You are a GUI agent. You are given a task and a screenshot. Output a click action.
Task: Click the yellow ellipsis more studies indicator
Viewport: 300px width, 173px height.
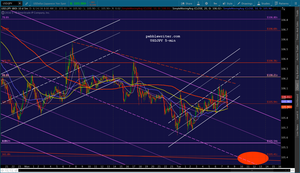coord(275,9)
